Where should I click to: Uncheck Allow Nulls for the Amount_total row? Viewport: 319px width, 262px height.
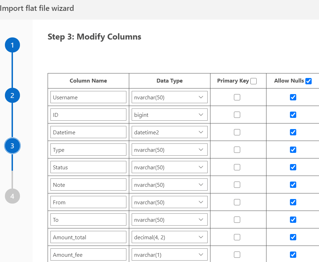pyautogui.click(x=293, y=237)
